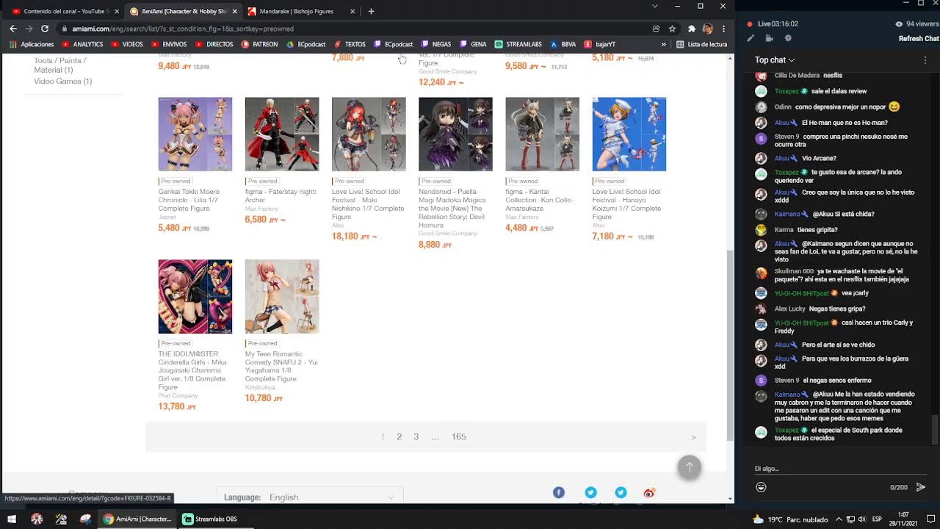Bookmark page with star icon

(x=672, y=29)
